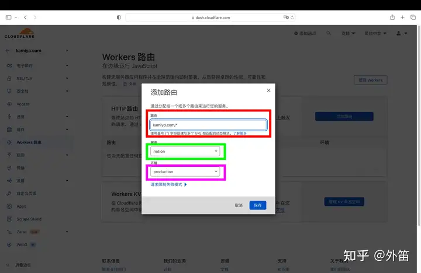Open Apps in the sidebar
Image resolution: width=421 pixels, height=273 pixels.
tap(21, 206)
